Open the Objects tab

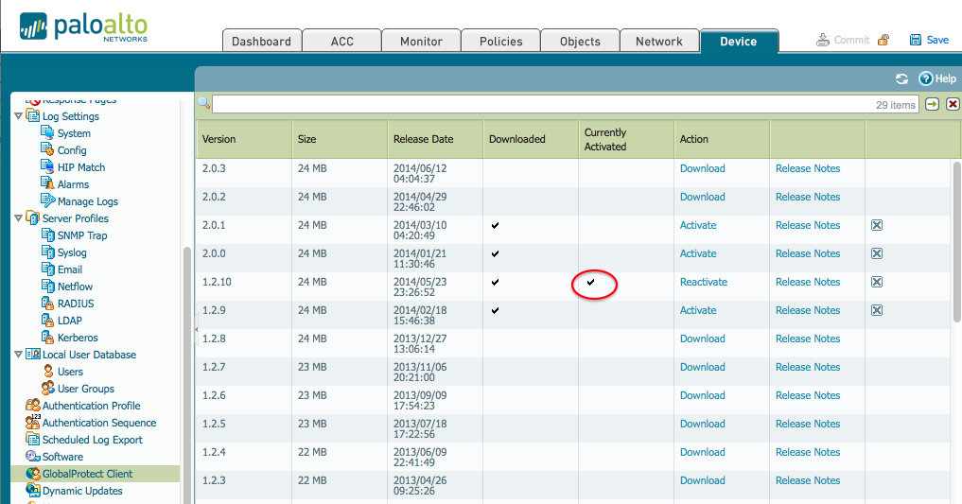(580, 41)
